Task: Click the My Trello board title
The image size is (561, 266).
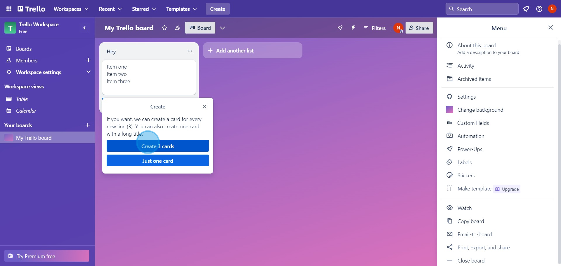Action: [x=129, y=28]
